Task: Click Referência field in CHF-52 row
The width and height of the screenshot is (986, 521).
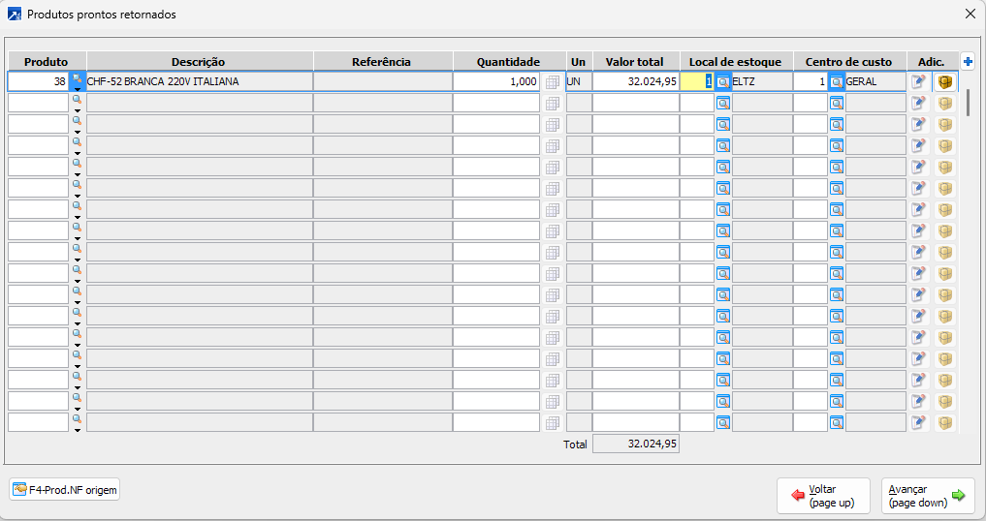Action: [382, 81]
